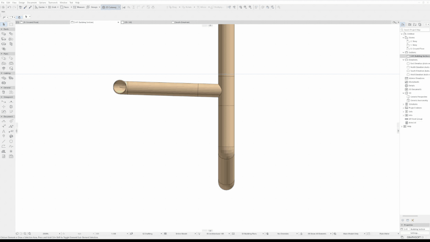Toggle the Guides button
Screen dimensions: 430x242
click(x=40, y=7)
